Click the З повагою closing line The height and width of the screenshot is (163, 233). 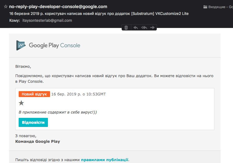tap(26, 136)
